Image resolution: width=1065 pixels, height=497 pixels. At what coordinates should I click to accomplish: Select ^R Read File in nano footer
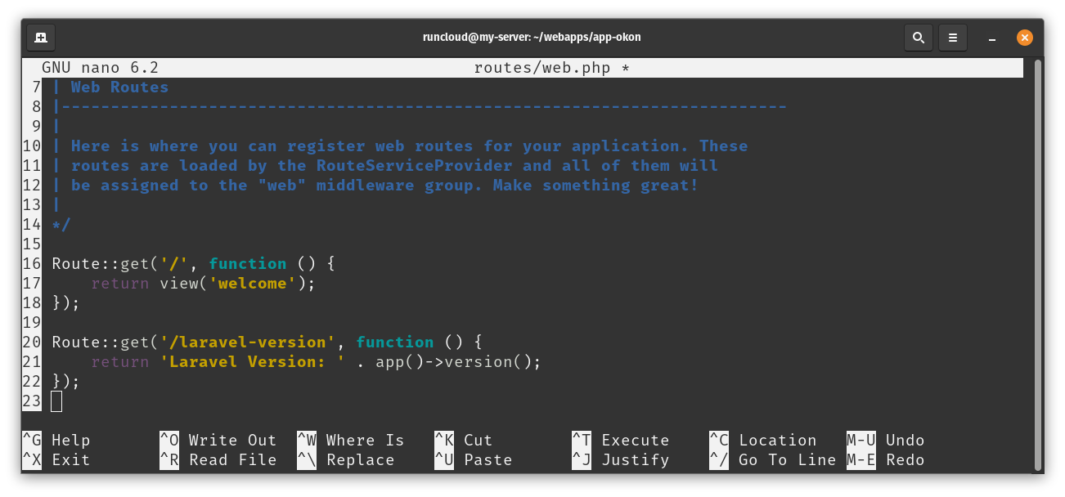click(218, 460)
